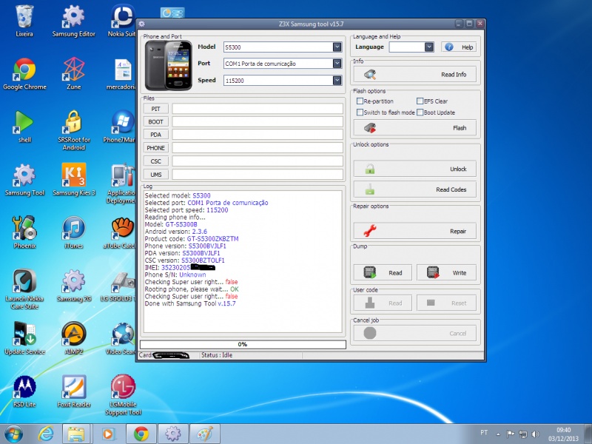This screenshot has height=444, width=592.
Task: Click 'Status : Idle' in status bar
Action: (x=217, y=355)
